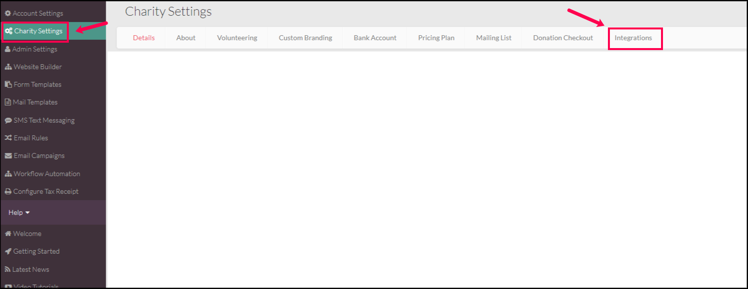
Task: Click the rocket icon beside Getting Started
Action: coord(8,251)
